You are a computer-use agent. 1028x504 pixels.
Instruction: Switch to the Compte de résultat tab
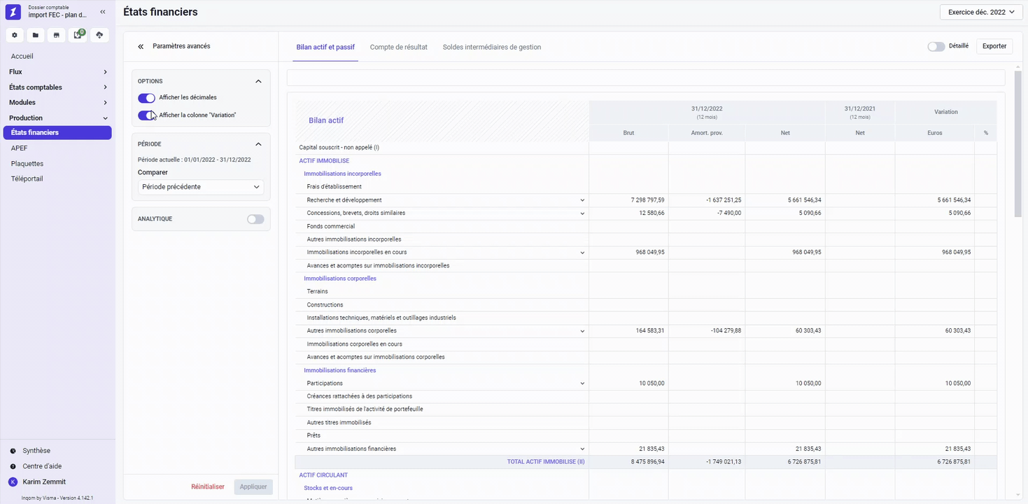click(x=398, y=47)
